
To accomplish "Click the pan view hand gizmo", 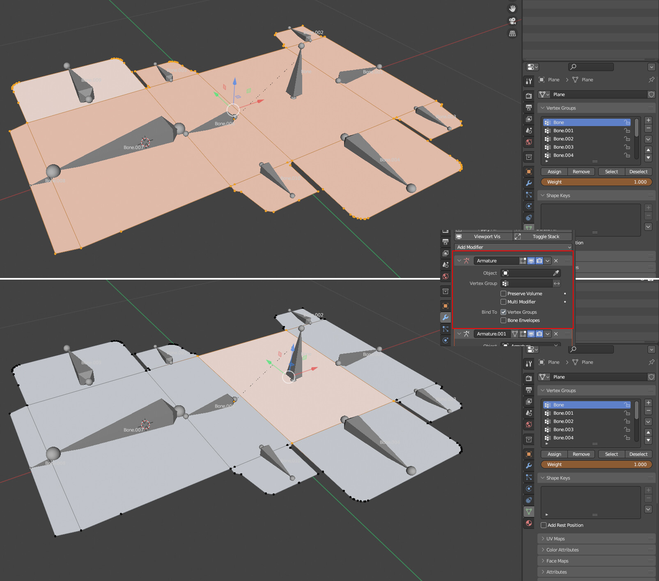I will pos(512,9).
